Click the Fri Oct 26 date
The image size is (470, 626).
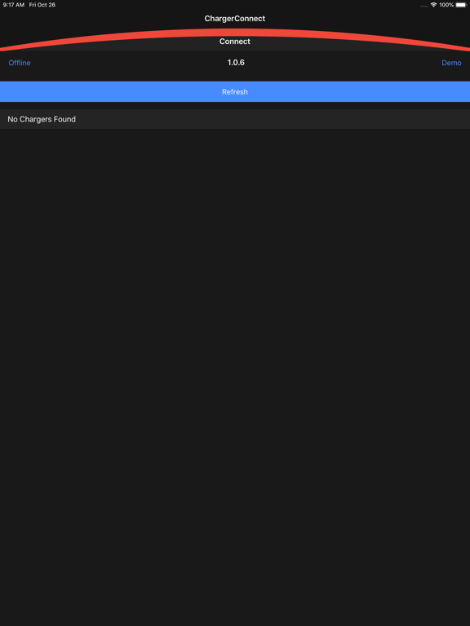tap(42, 5)
